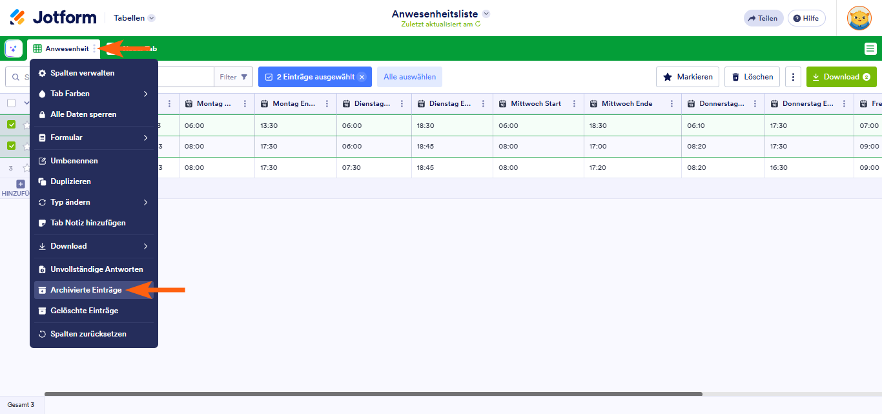Expand the Tab Farben submenu
This screenshot has height=414, width=882.
click(94, 94)
